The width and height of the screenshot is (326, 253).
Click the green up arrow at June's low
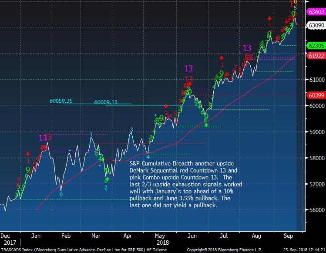206,125
